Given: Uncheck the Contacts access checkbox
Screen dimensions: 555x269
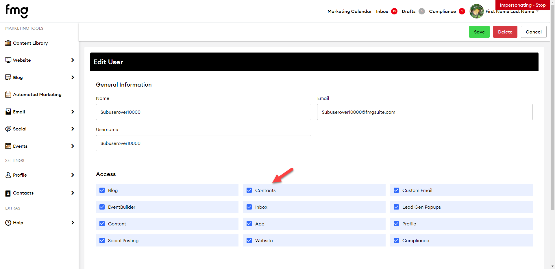Looking at the screenshot, I should tap(249, 190).
